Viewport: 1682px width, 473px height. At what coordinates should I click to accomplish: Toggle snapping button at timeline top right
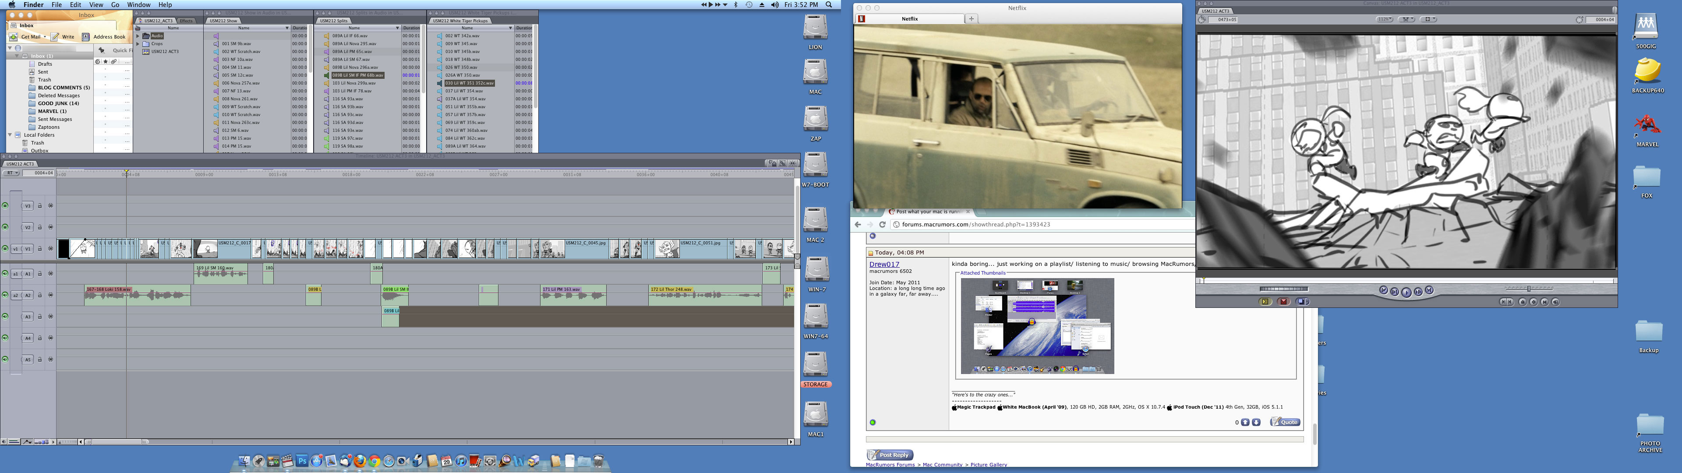[793, 163]
